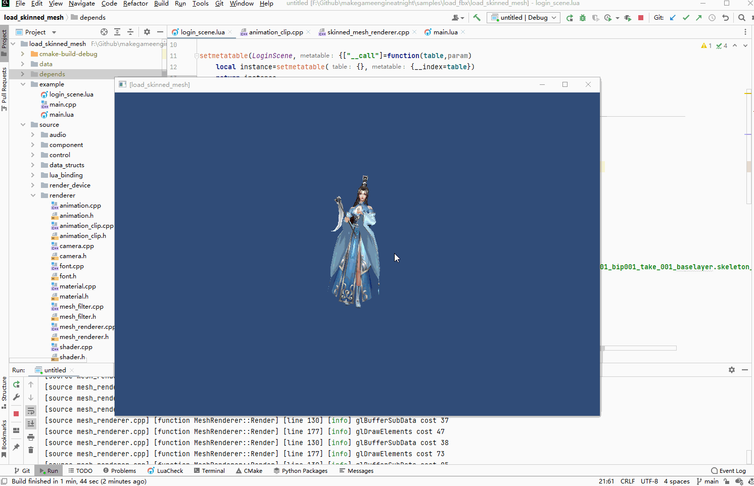The width and height of the screenshot is (754, 486).
Task: Click the Build hammer icon
Action: 477,18
